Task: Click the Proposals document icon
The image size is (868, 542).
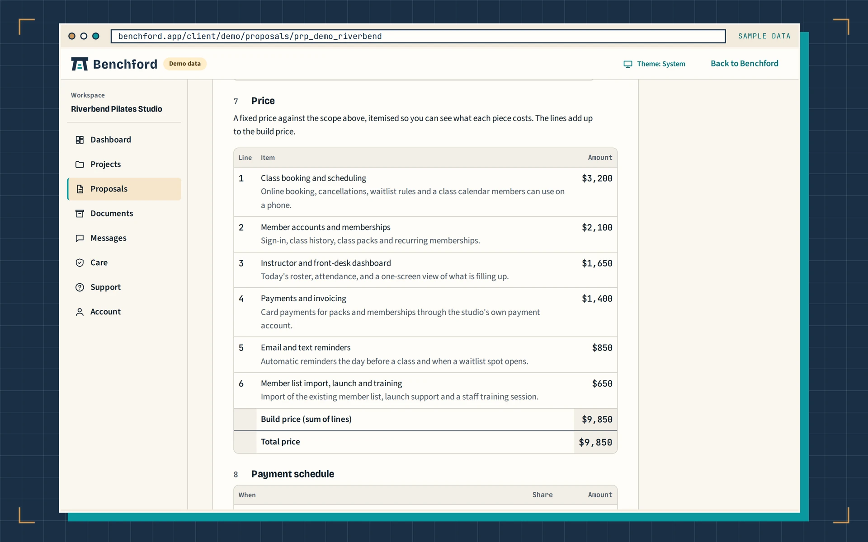Action: pyautogui.click(x=80, y=189)
